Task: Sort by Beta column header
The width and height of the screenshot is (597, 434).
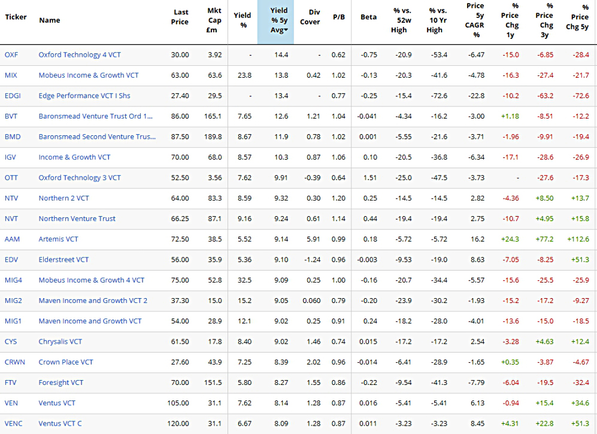Action: (368, 17)
